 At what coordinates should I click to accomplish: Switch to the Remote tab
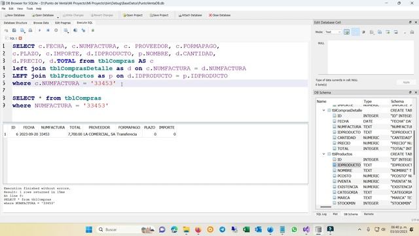(369, 214)
